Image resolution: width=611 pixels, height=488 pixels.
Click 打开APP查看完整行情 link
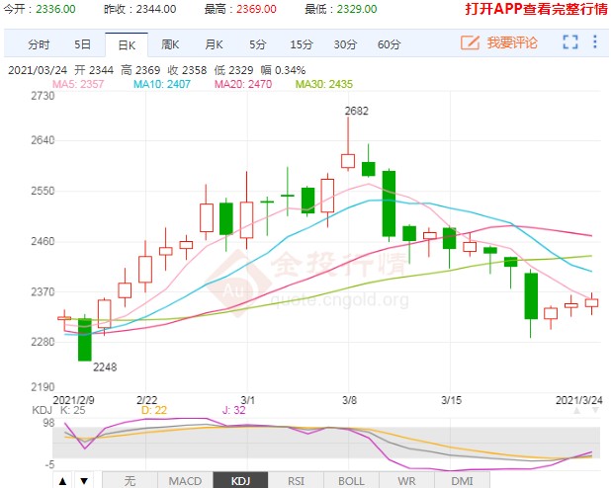pyautogui.click(x=534, y=9)
